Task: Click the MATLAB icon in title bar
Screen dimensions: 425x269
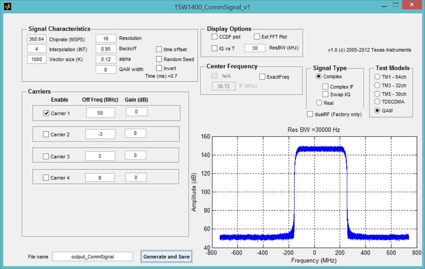Action: (7, 6)
